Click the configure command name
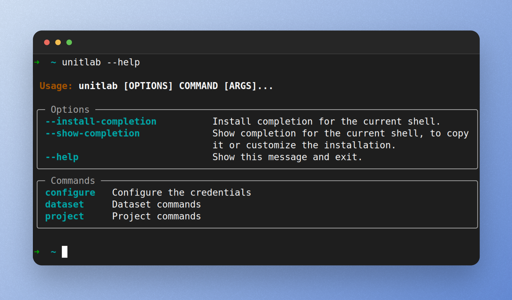 pos(70,193)
